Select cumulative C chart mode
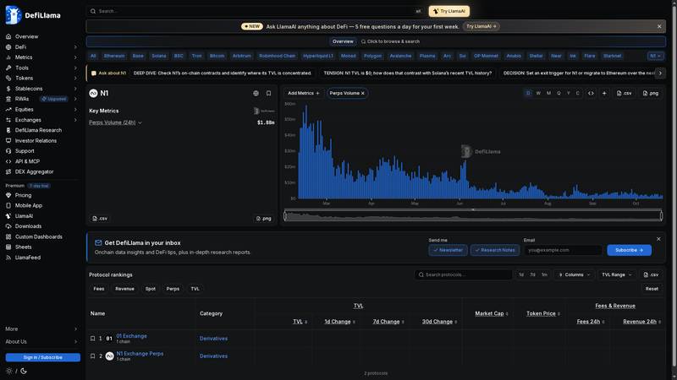This screenshot has width=677, height=380. 578,93
